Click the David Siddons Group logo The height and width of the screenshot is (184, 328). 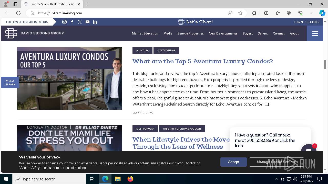(x=34, y=33)
